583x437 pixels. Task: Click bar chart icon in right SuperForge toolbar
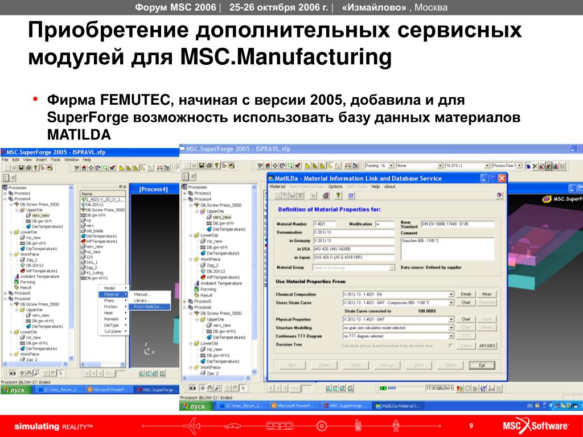[556, 166]
